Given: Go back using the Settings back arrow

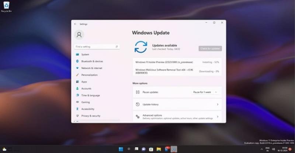Looking at the screenshot, I should point(75,24).
